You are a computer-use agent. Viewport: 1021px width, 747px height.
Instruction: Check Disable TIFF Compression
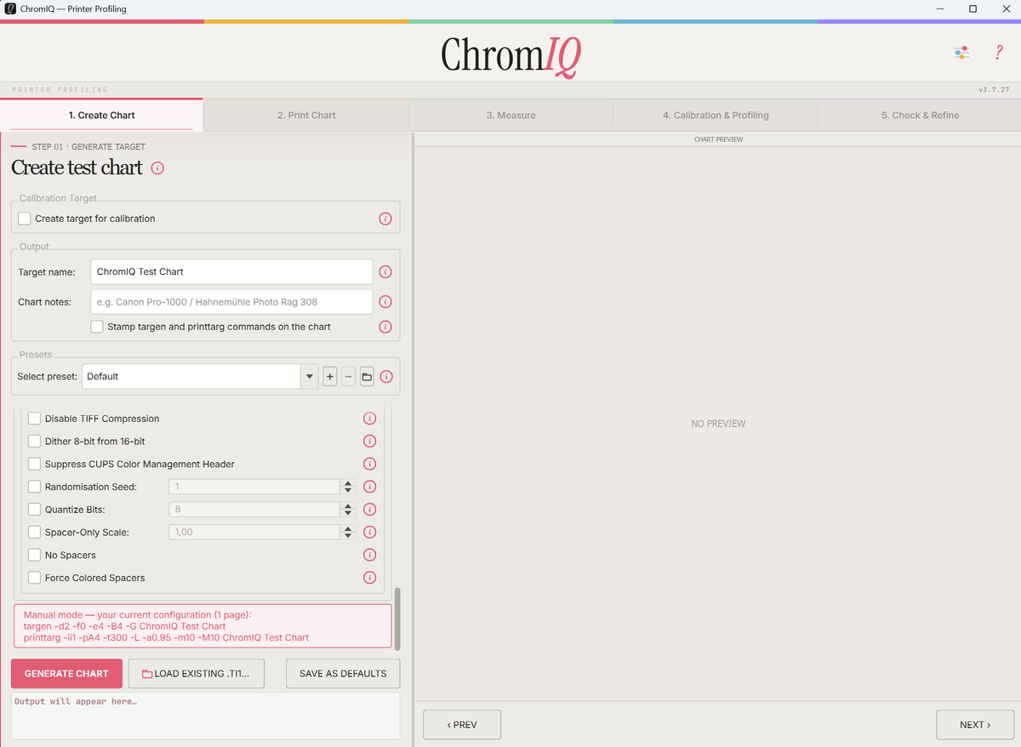click(x=35, y=419)
